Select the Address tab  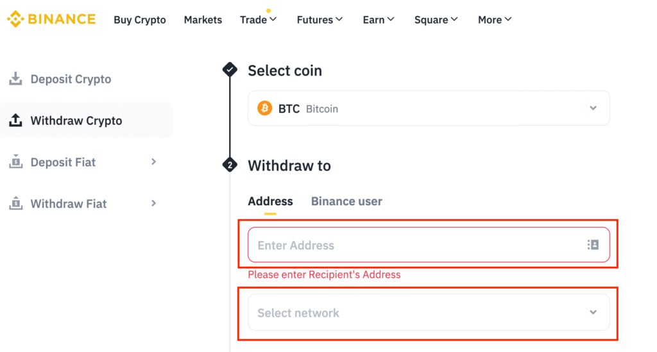270,201
